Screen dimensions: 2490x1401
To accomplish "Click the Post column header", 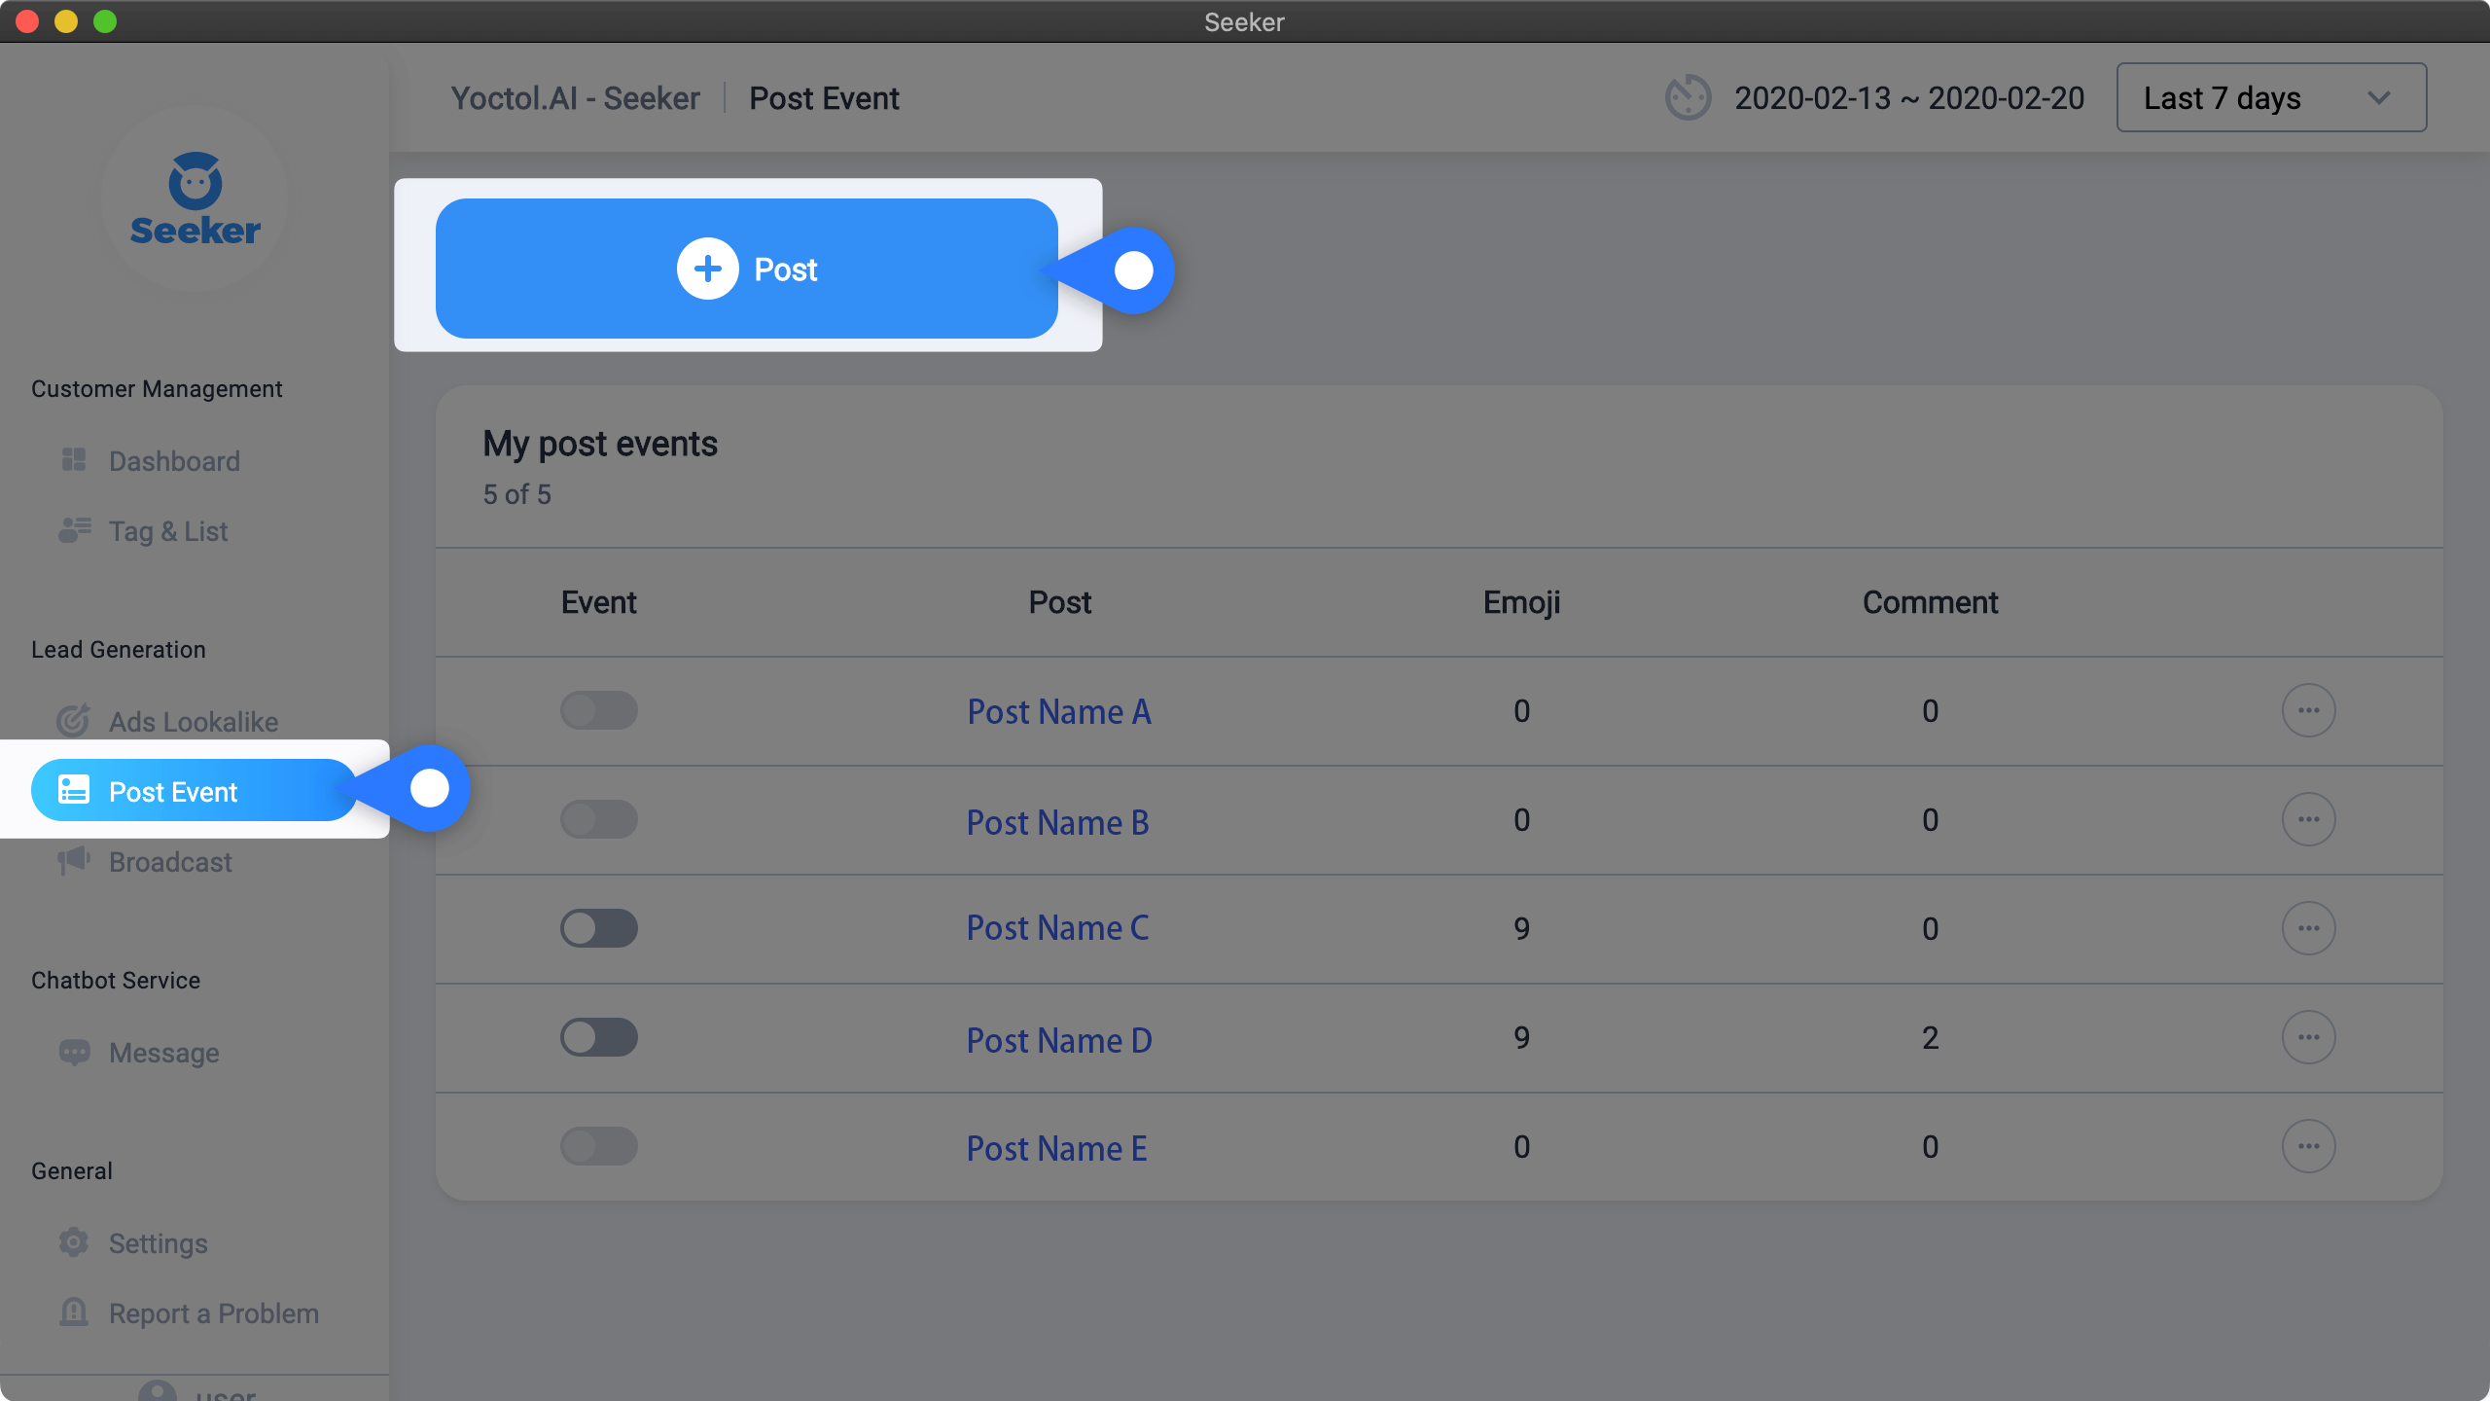I will pyautogui.click(x=1060, y=602).
